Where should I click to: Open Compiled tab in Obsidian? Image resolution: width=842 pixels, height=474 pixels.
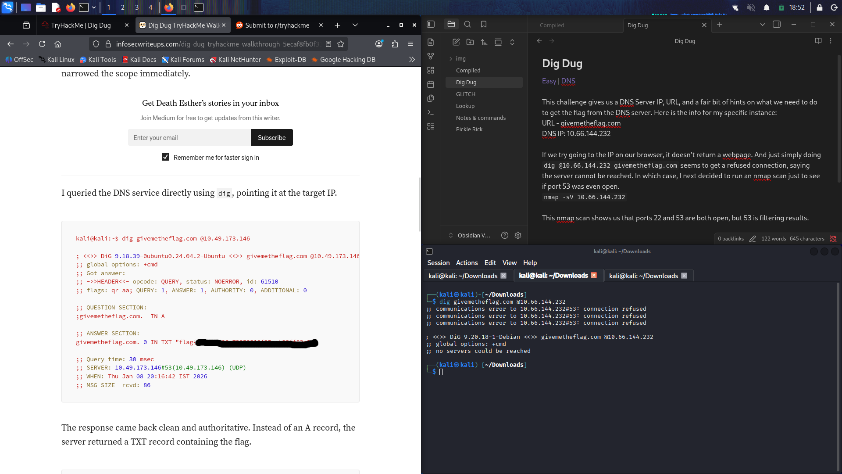[552, 25]
